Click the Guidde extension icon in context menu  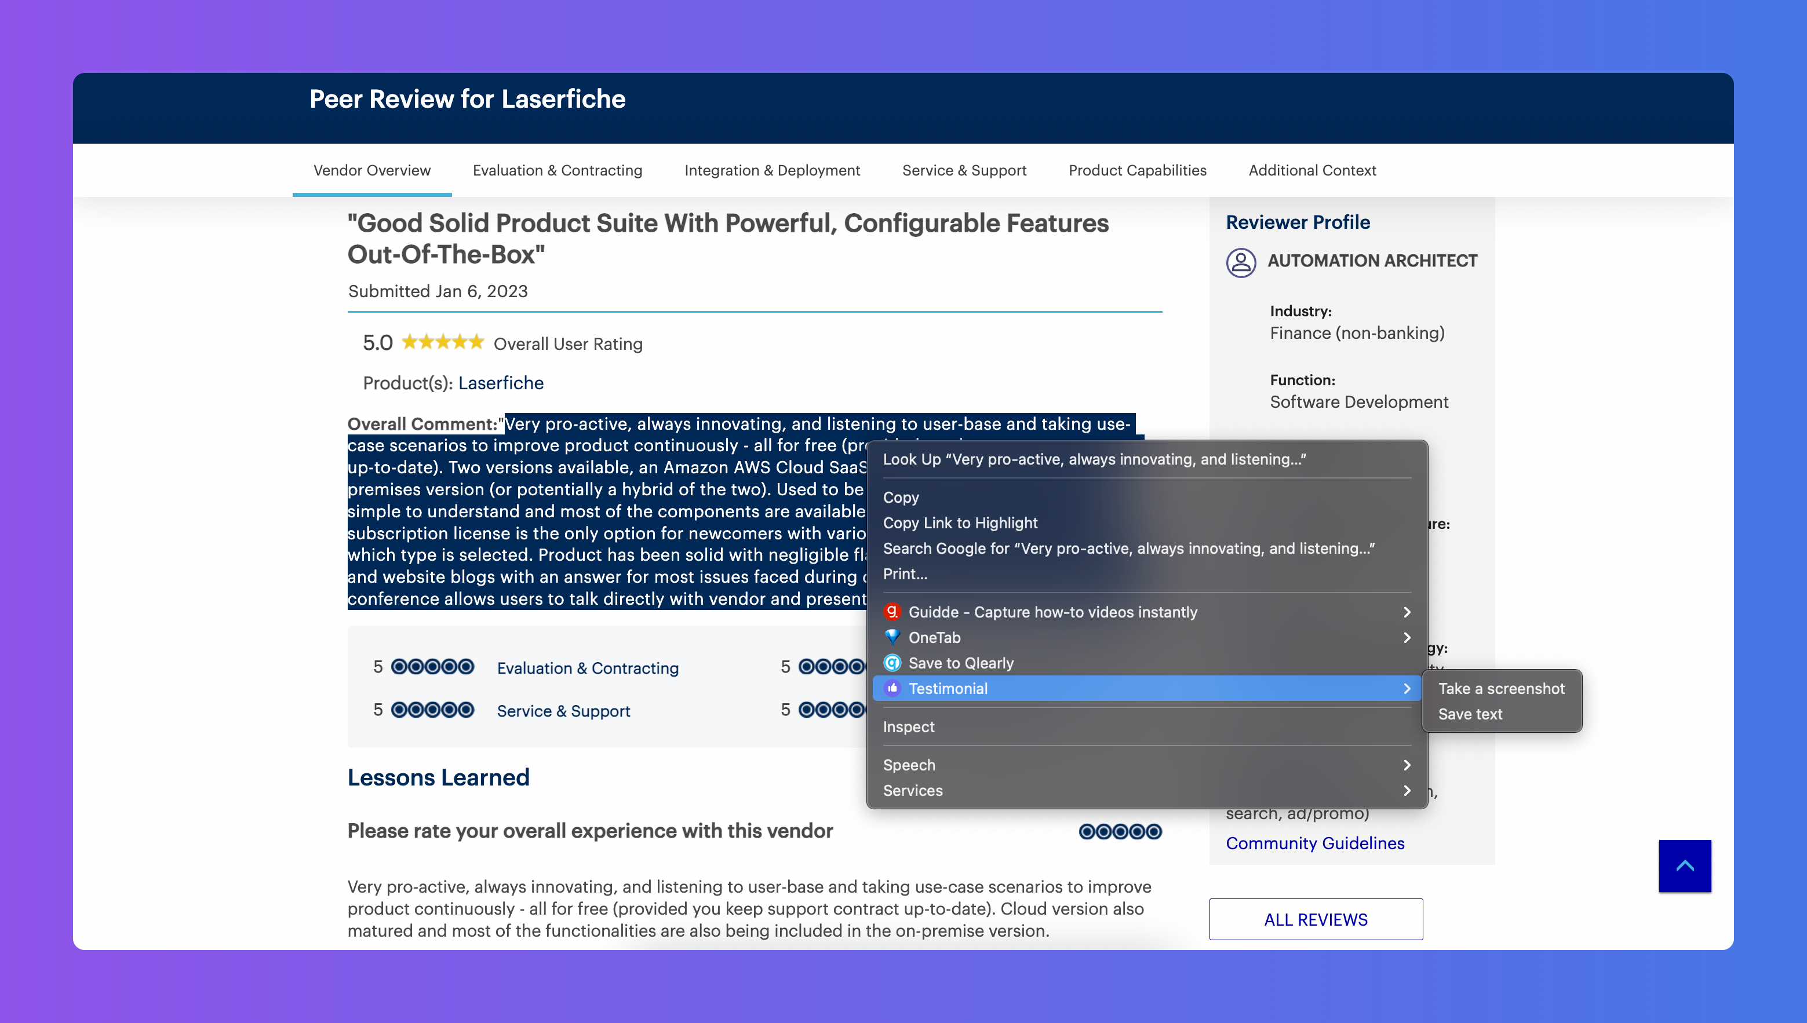(892, 611)
